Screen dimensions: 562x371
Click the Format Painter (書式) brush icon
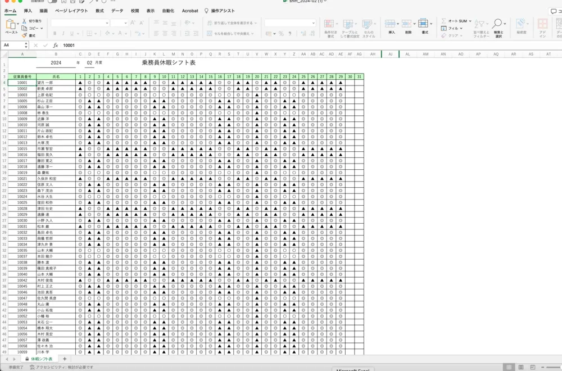click(x=25, y=35)
